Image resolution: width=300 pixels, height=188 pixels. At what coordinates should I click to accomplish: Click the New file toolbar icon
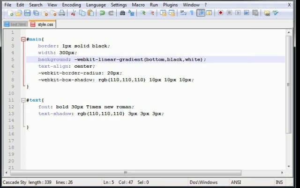[10, 13]
